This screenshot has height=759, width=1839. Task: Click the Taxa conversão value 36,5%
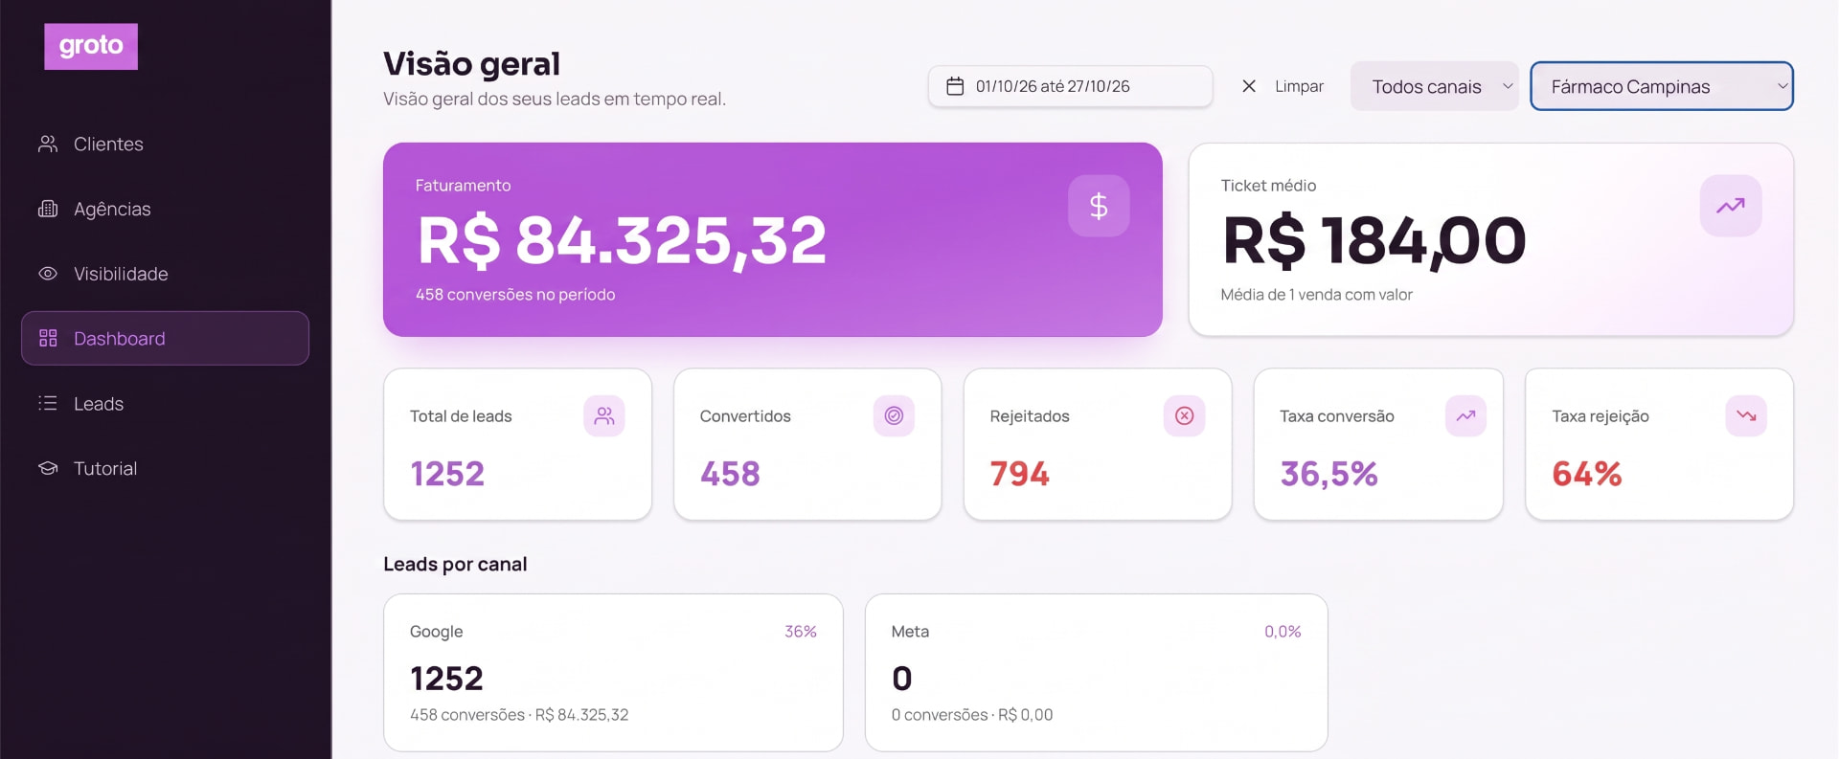tap(1328, 474)
